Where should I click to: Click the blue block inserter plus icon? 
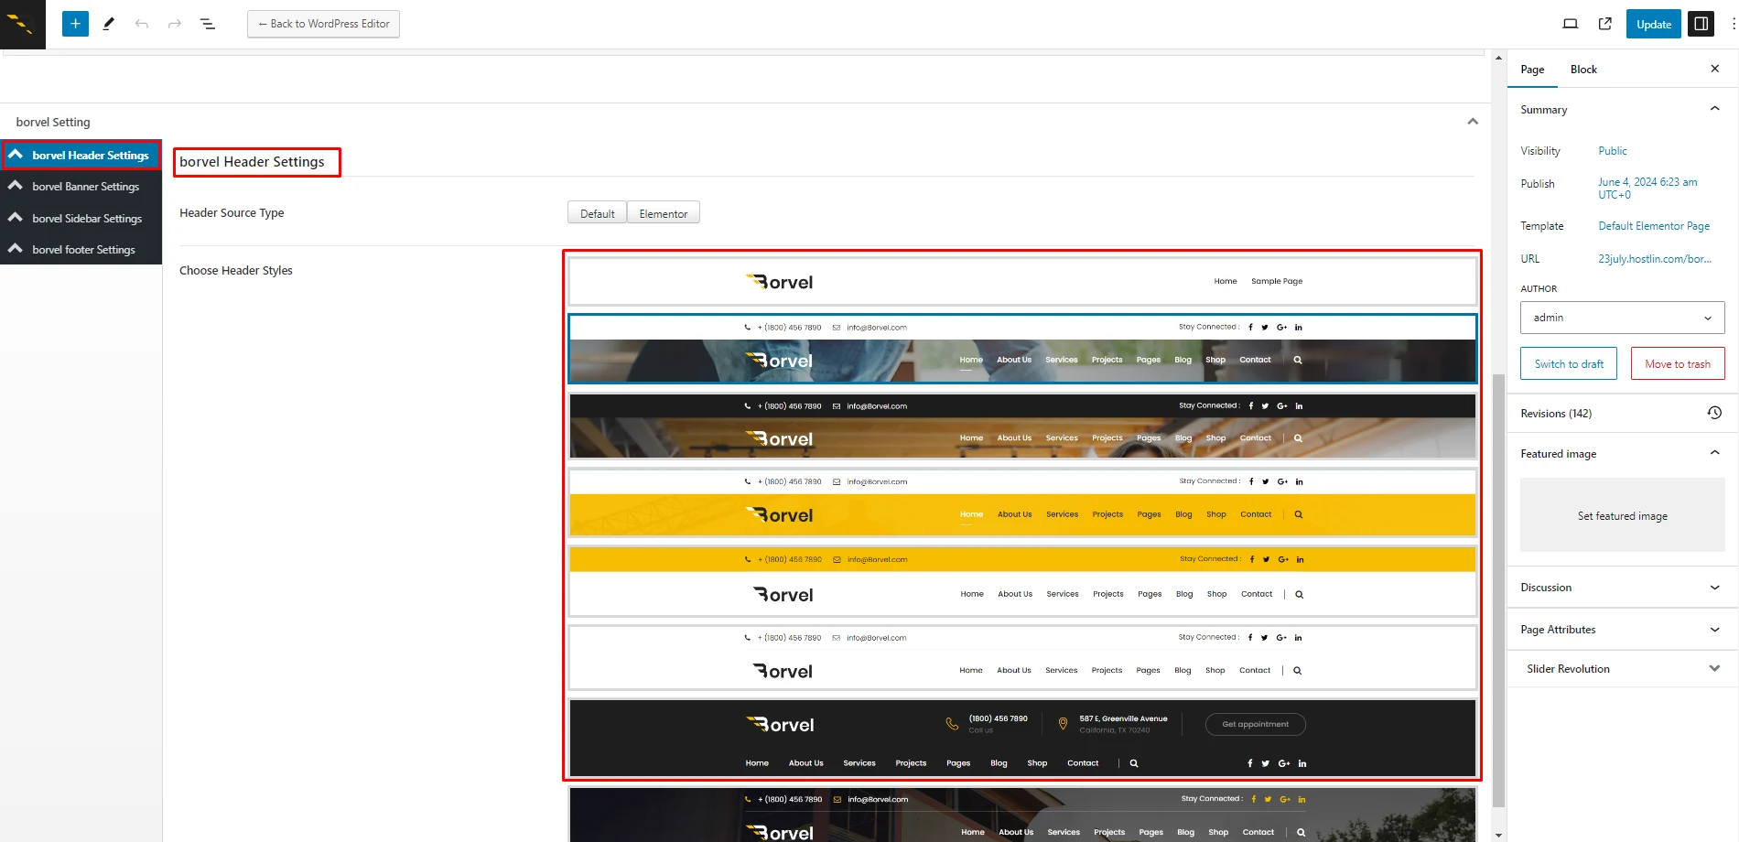[75, 24]
